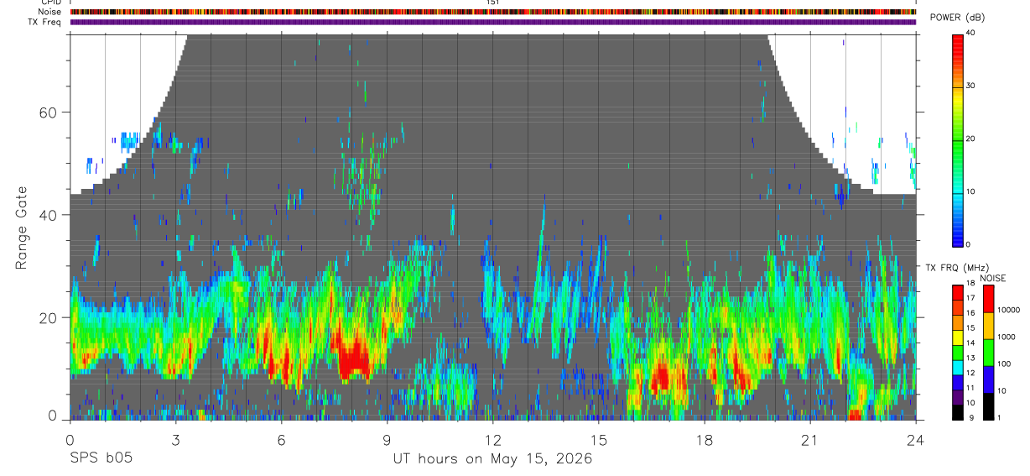Click the 3 hour tick label
The image size is (1030, 476).
click(x=175, y=439)
